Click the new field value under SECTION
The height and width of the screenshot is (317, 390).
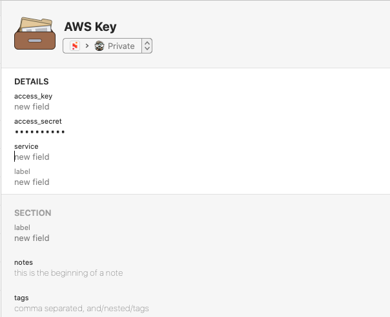32,238
